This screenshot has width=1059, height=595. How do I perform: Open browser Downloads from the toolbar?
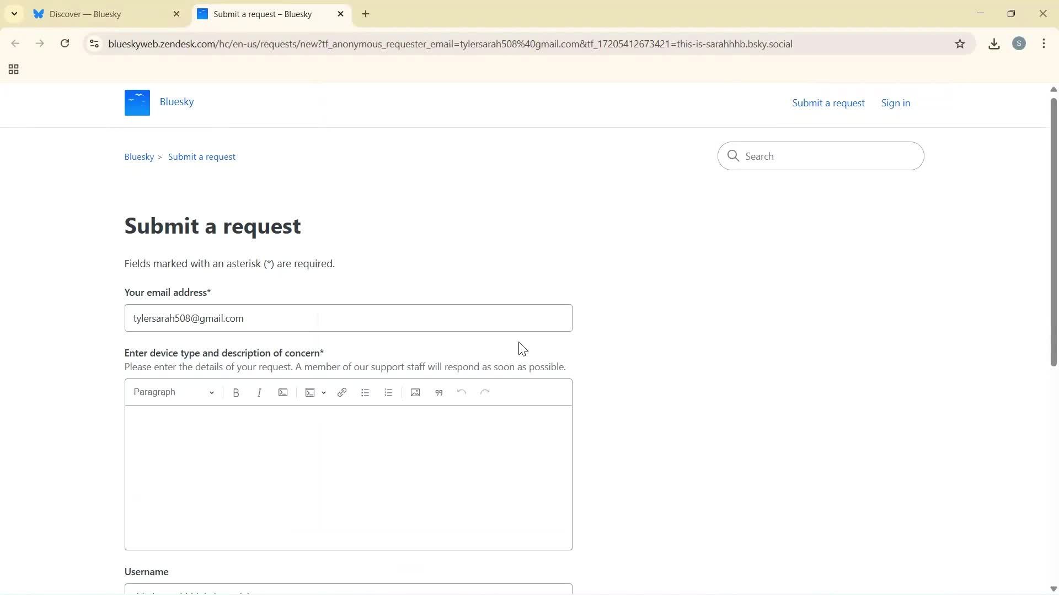(x=994, y=44)
